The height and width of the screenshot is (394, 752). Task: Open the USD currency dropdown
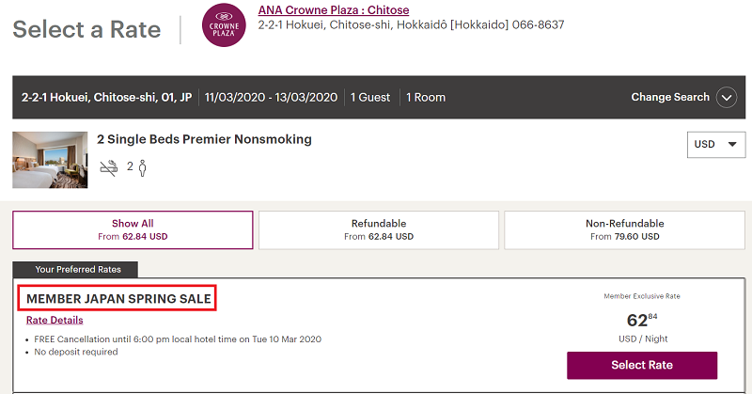[x=716, y=145]
